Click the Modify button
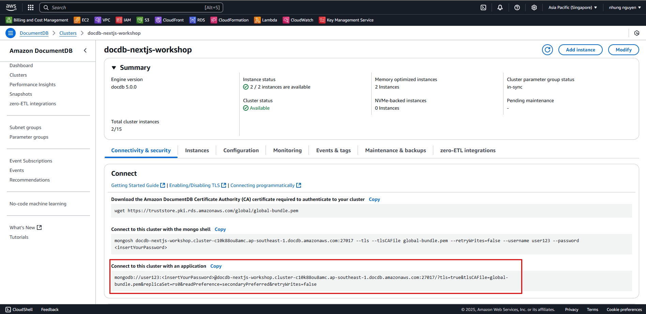 pyautogui.click(x=624, y=50)
